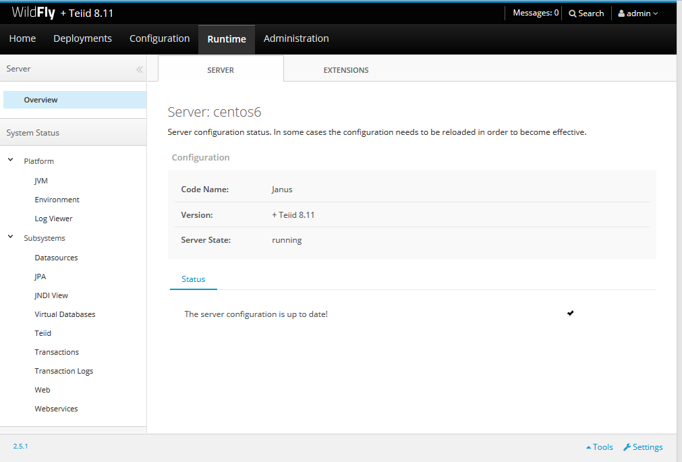Click the Server: centos6 heading
Image resolution: width=682 pixels, height=462 pixels.
pyautogui.click(x=215, y=112)
